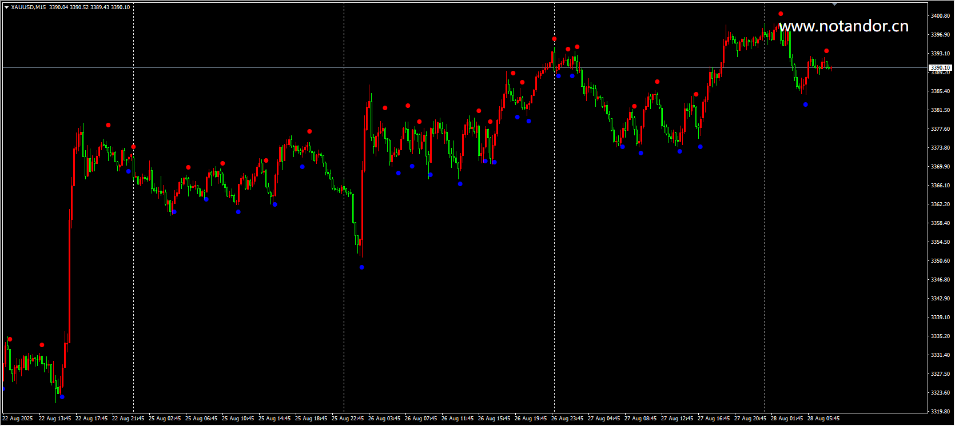
Task: Select the 3385.40 price axis label
Action: (x=940, y=91)
